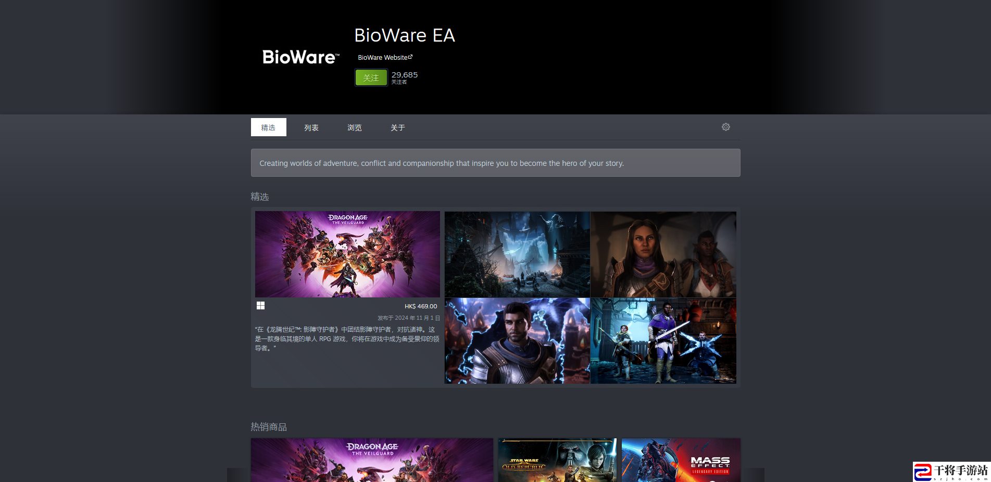
Task: Click the 精选 section heading
Action: pyautogui.click(x=260, y=197)
